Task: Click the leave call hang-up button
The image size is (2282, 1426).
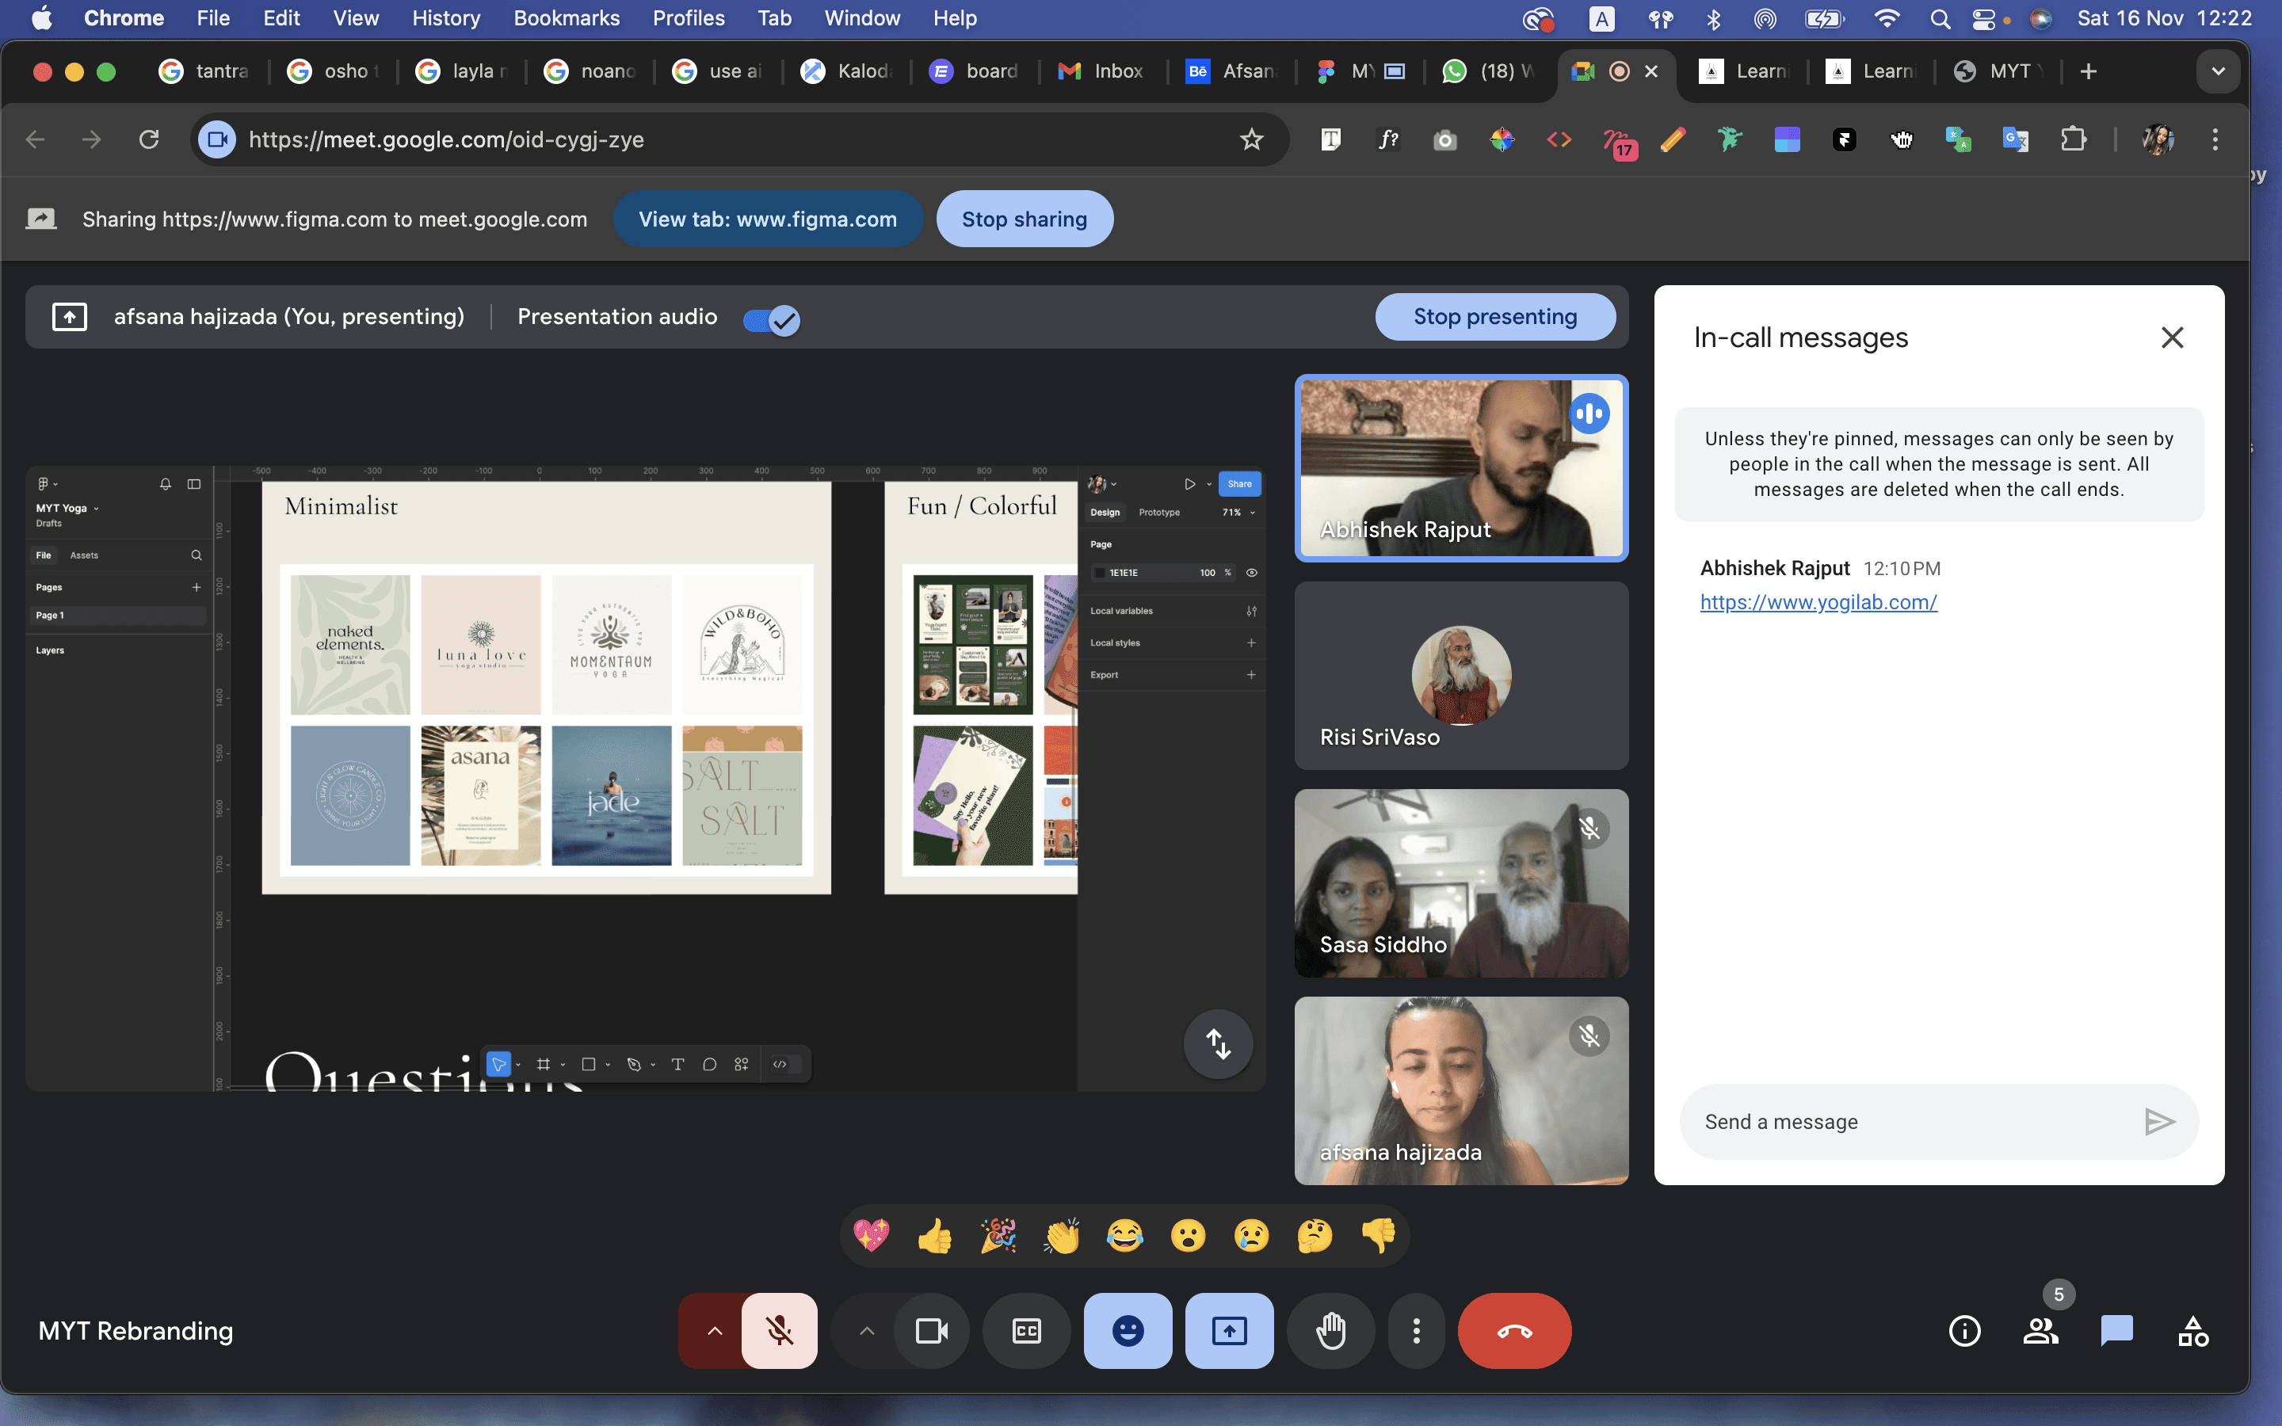Action: 1513,1331
